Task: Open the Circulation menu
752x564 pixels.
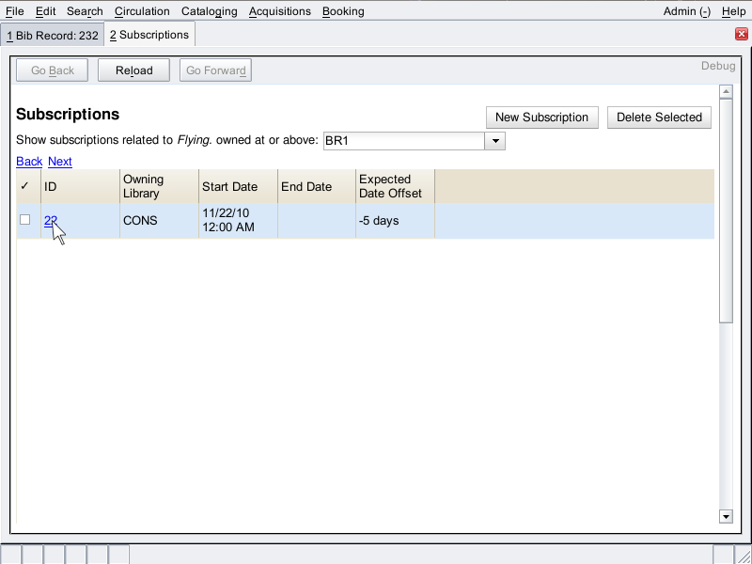Action: [x=142, y=11]
